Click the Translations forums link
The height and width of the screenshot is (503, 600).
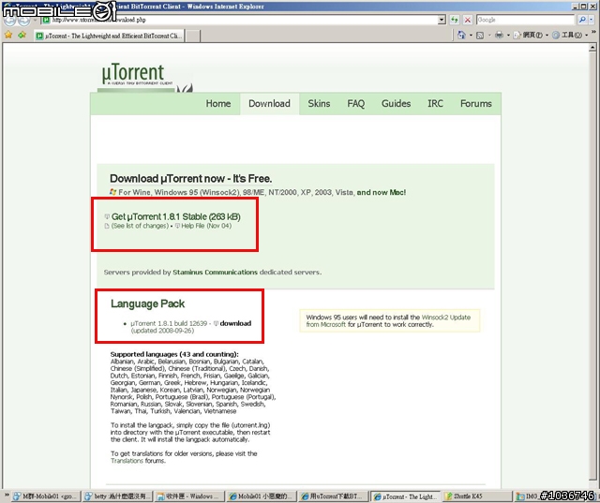pyautogui.click(x=127, y=461)
